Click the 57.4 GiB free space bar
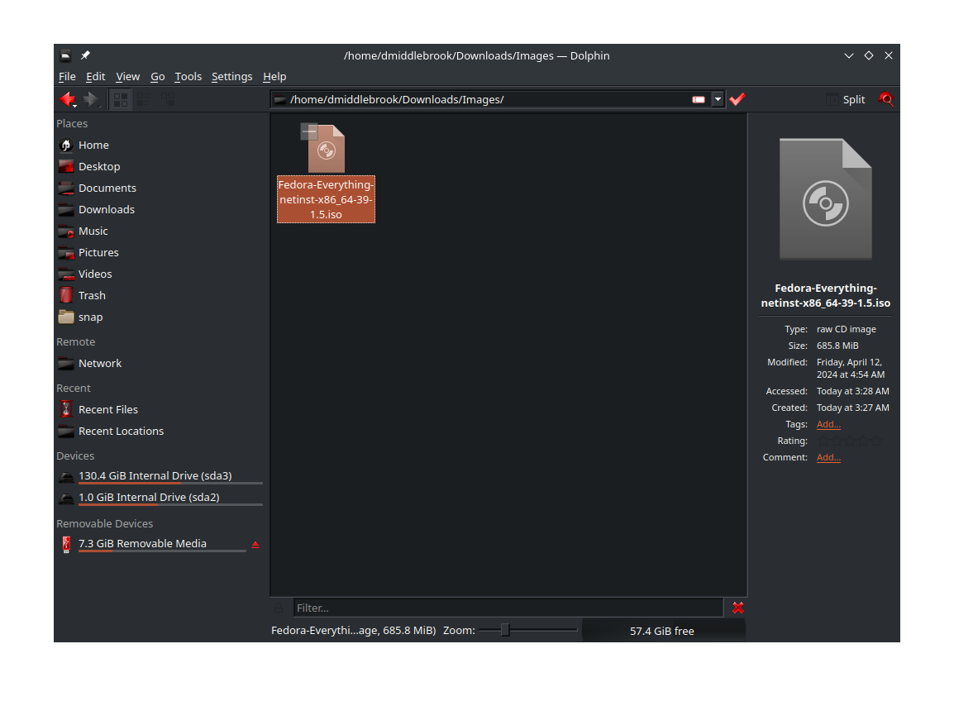The height and width of the screenshot is (706, 954). [663, 631]
